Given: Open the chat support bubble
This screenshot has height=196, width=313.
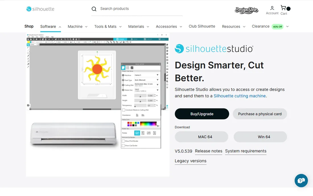Looking at the screenshot, I should tap(301, 181).
